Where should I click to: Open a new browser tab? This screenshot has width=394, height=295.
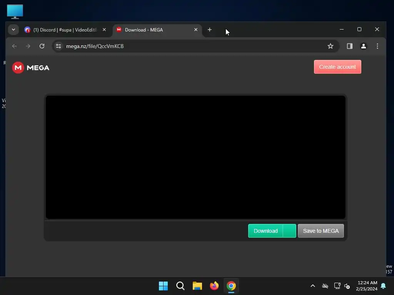(210, 30)
